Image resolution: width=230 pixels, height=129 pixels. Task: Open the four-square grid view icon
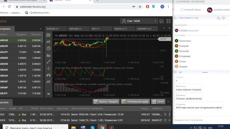pos(169,21)
